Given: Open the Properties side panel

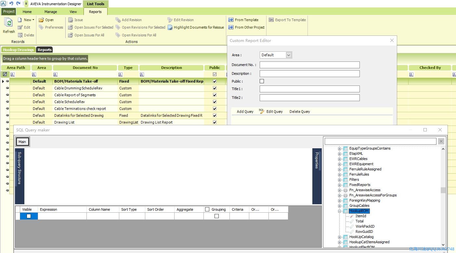Looking at the screenshot, I should (317, 160).
